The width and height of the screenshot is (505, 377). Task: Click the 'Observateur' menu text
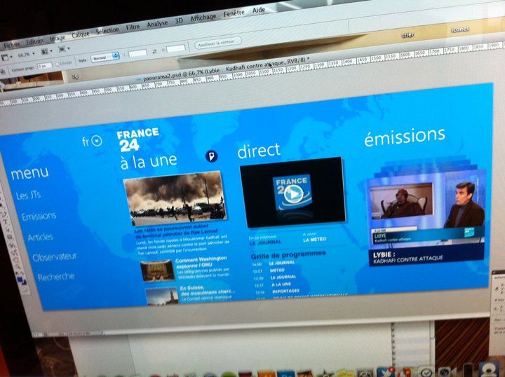55,257
